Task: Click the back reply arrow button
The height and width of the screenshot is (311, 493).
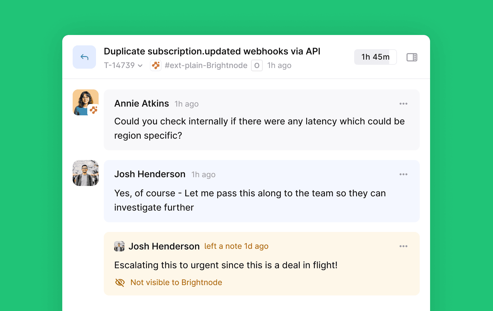Action: pyautogui.click(x=84, y=57)
